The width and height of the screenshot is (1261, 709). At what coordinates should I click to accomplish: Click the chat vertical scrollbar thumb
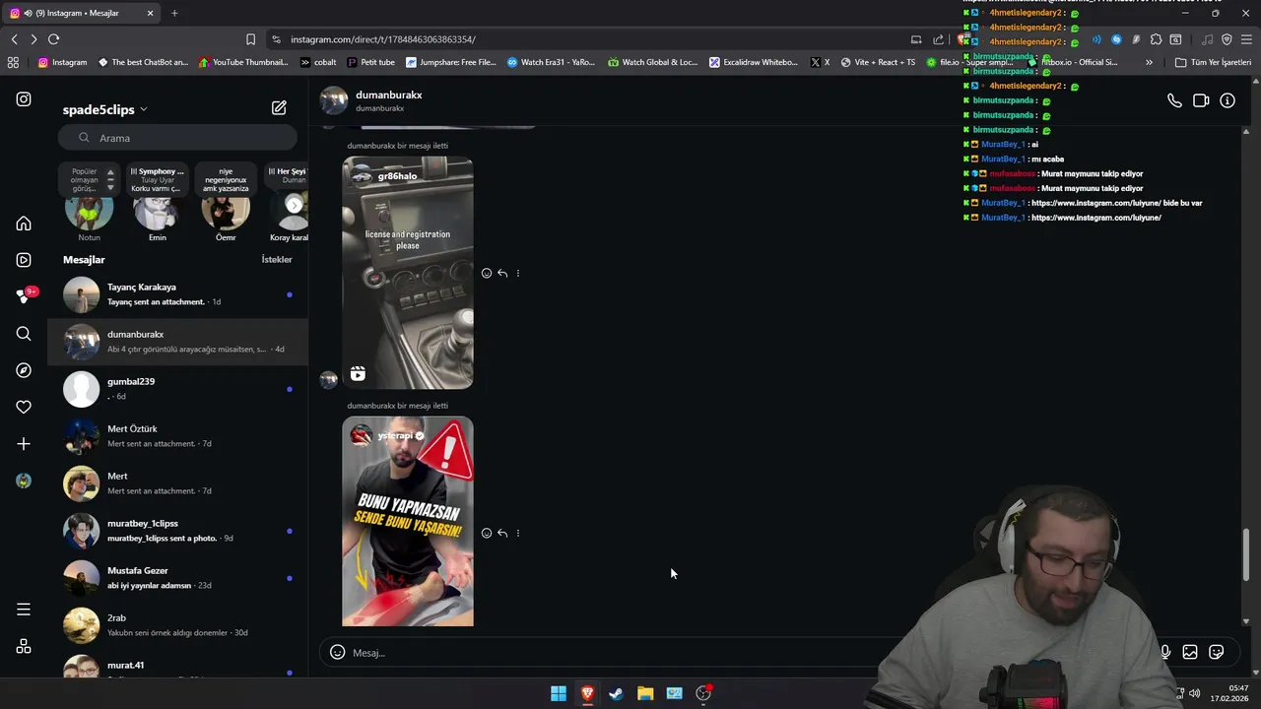pyautogui.click(x=1246, y=554)
